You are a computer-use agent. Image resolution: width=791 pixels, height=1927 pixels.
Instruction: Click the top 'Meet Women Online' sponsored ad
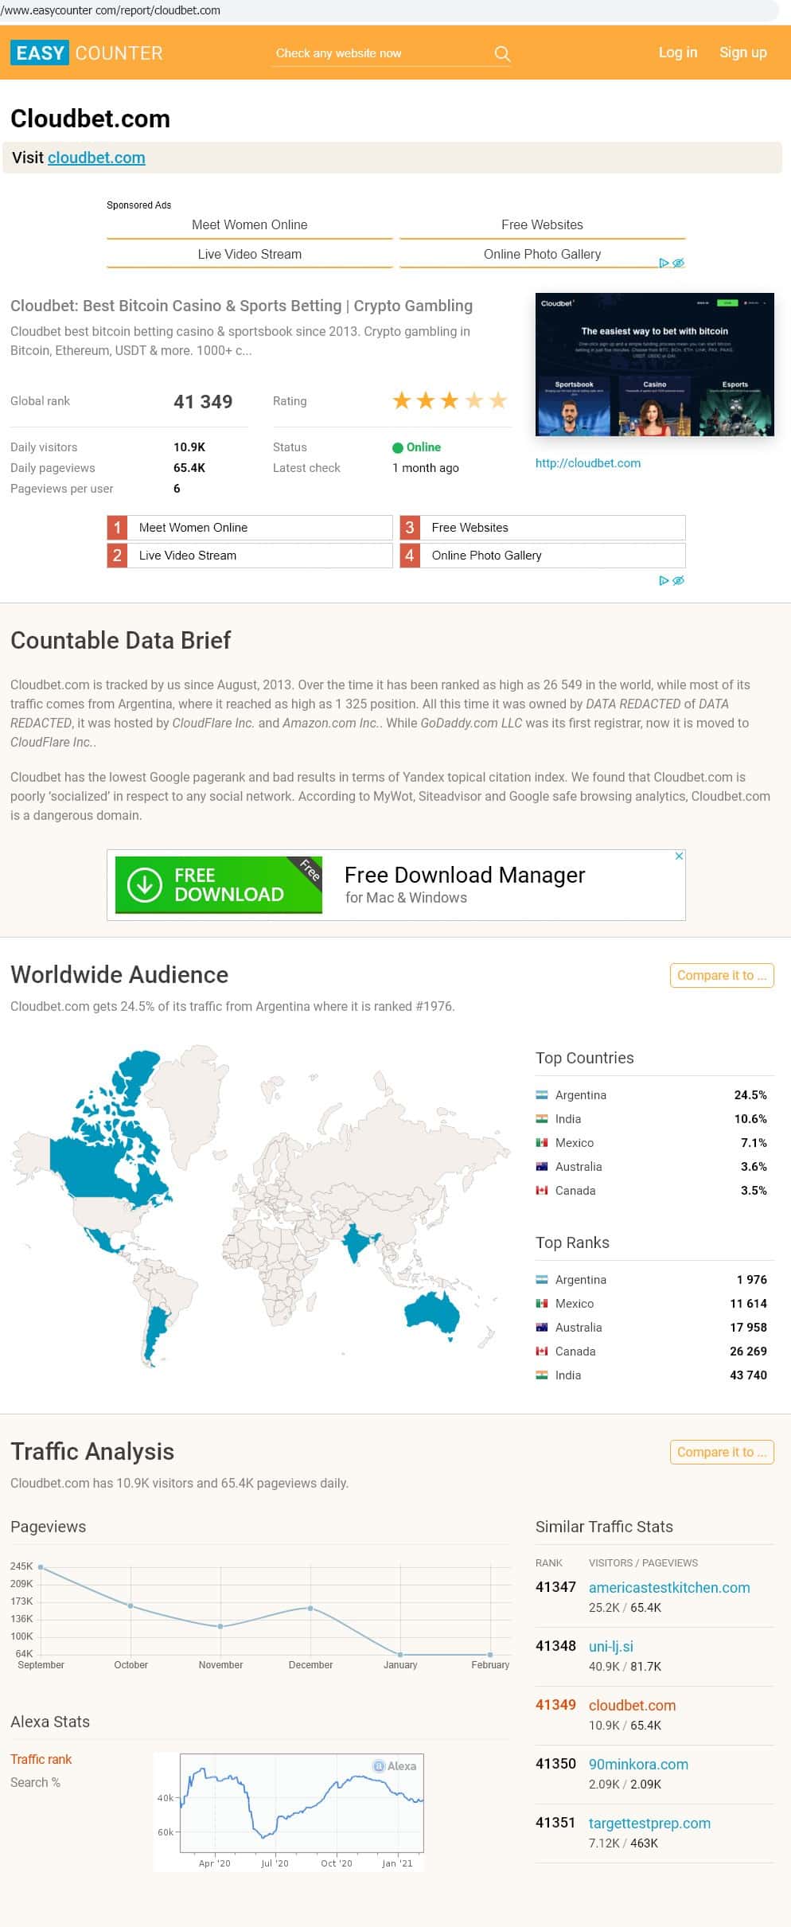pyautogui.click(x=249, y=225)
